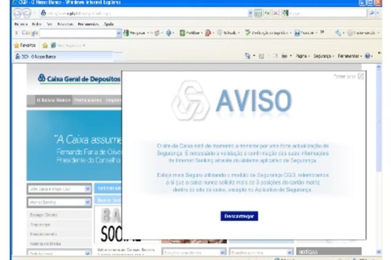
Task: Click the add to favorites bar icon
Action: (45, 45)
